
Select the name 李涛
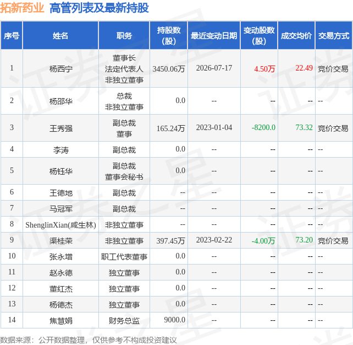pos(61,150)
